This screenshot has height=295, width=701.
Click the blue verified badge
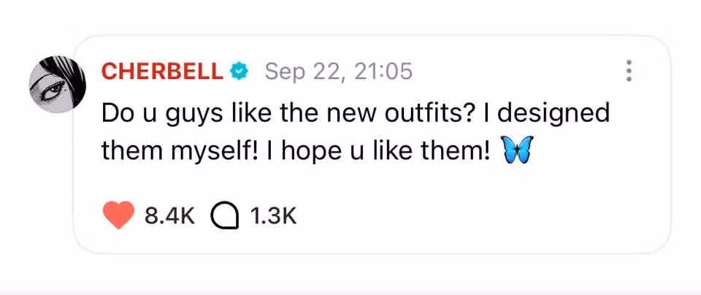(240, 71)
